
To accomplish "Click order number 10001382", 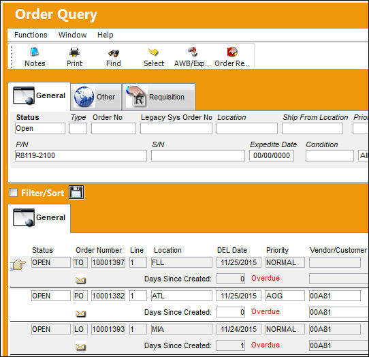I will [108, 296].
